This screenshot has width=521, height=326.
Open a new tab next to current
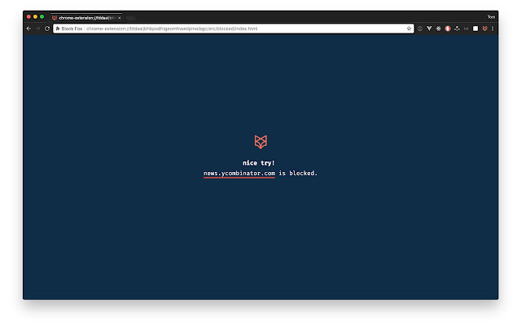coord(130,18)
